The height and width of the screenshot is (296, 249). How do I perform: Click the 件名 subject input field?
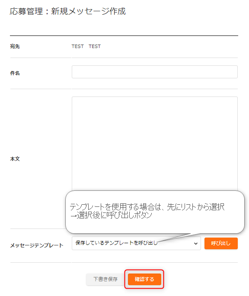pyautogui.click(x=154, y=72)
